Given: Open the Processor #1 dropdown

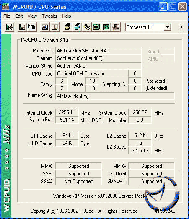Looking at the screenshot, I should pos(167,27).
